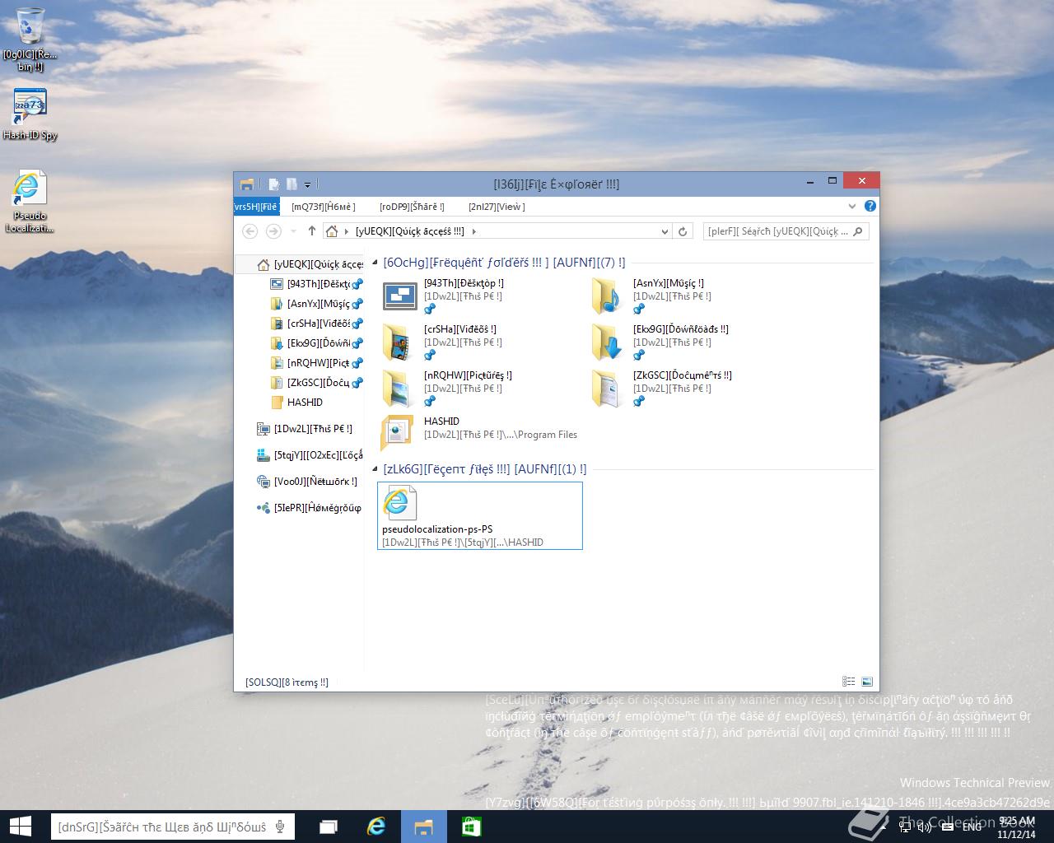Click the microphone icon in the taskbar search
The width and height of the screenshot is (1054, 843).
click(281, 827)
